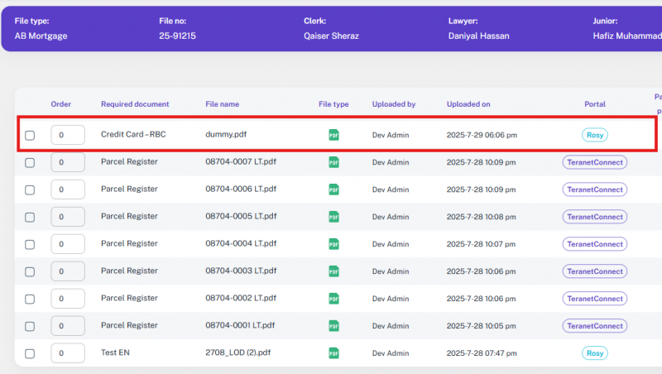The image size is (662, 374).
Task: Click the Order column header
Action: click(61, 104)
